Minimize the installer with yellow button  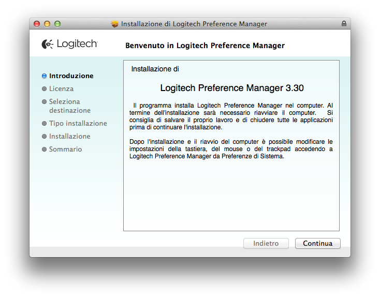(47, 24)
